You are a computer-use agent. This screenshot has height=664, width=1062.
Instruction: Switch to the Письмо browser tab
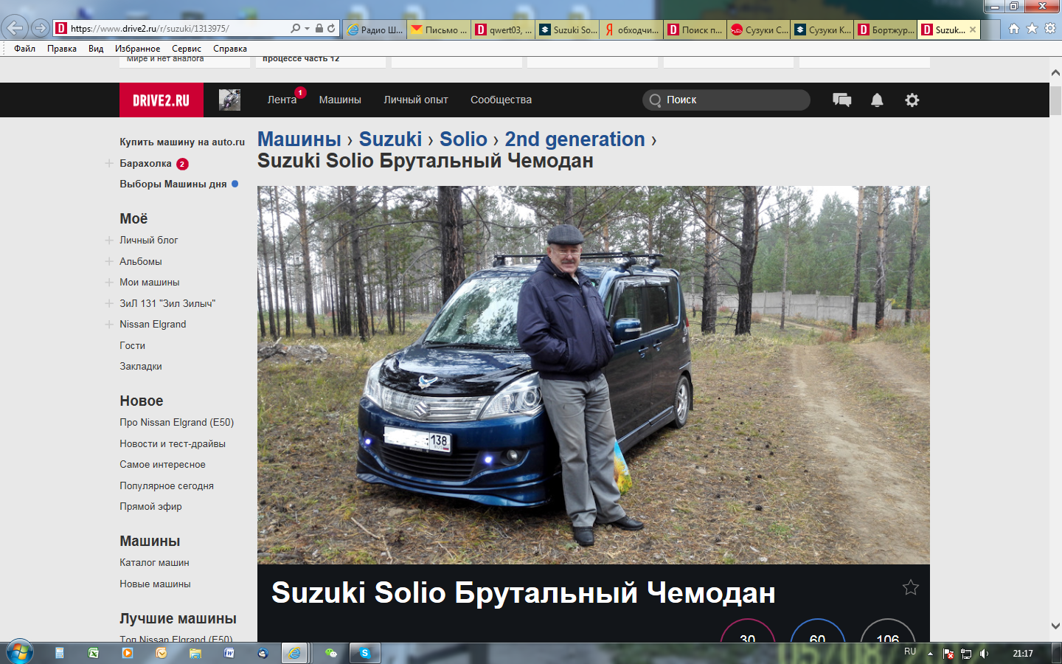point(439,30)
